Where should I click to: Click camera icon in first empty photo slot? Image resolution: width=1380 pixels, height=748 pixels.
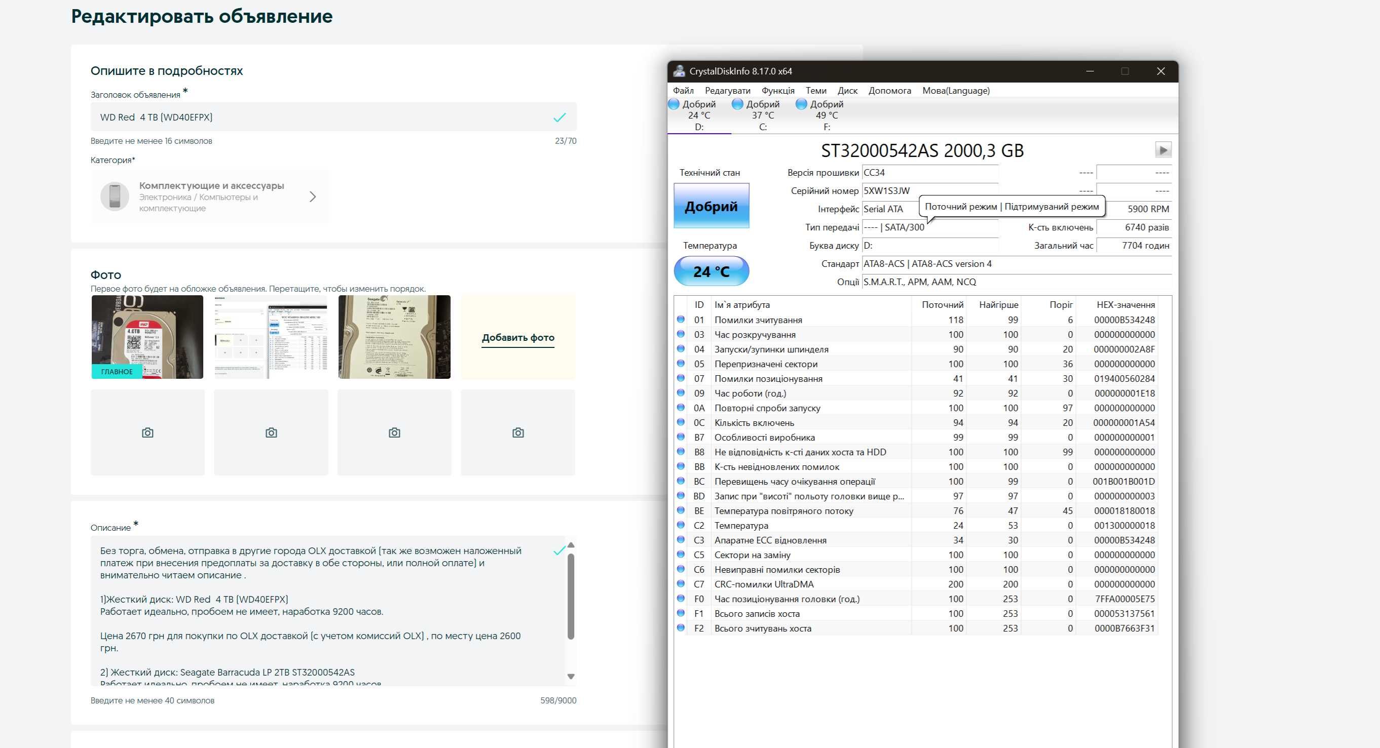pyautogui.click(x=147, y=432)
